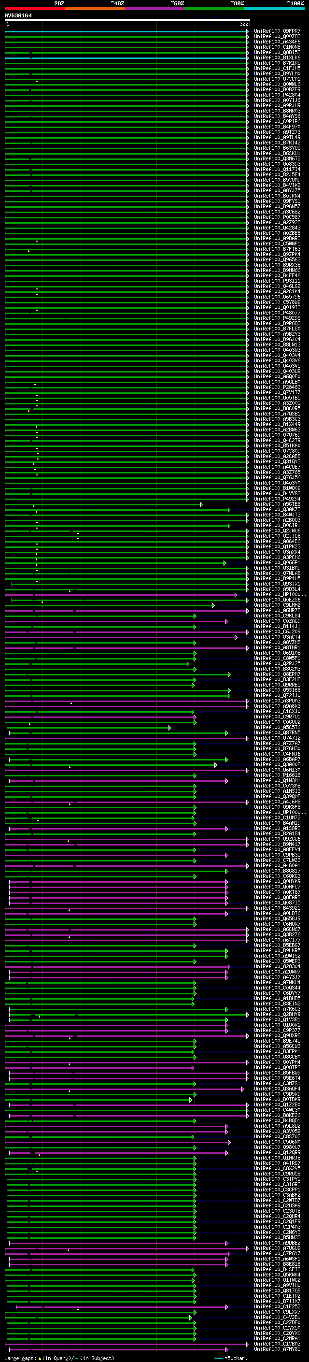Open hit UniRef100_Q8DI53
This screenshot has width=309, height=1362.
pyautogui.click(x=277, y=52)
